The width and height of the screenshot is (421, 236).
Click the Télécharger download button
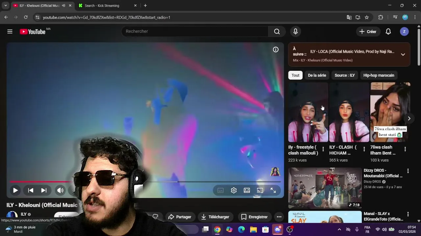(215, 217)
